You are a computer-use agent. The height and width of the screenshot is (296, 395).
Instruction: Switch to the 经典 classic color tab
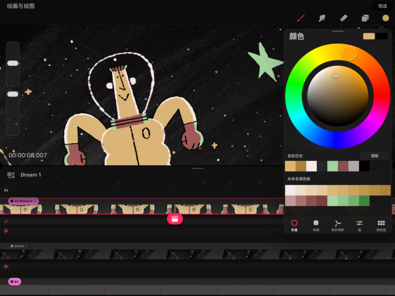(x=316, y=225)
